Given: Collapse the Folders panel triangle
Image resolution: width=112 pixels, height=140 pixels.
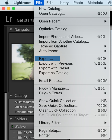Looking at the screenshot, I should pos(11,119).
